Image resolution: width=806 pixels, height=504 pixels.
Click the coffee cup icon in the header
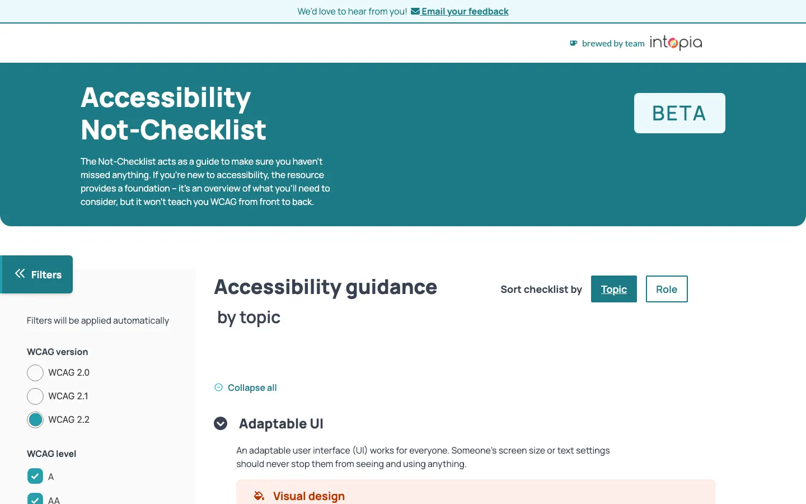click(x=573, y=43)
